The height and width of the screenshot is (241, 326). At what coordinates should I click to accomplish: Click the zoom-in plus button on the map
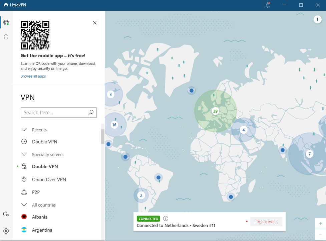coord(320,223)
